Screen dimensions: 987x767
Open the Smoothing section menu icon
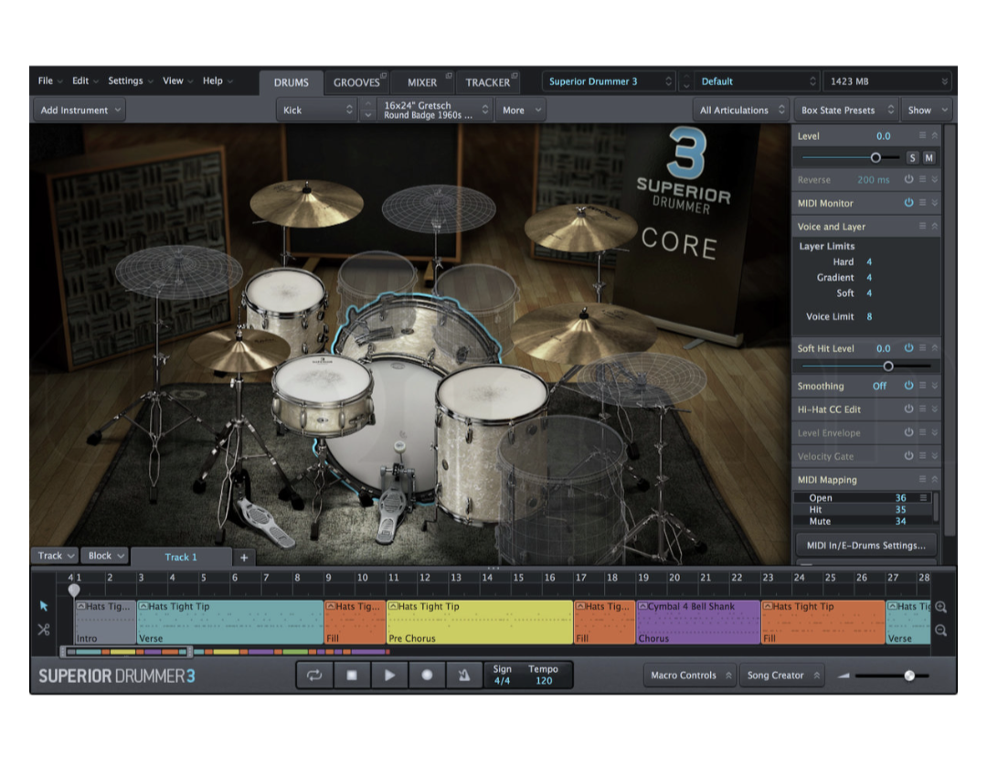(x=922, y=386)
